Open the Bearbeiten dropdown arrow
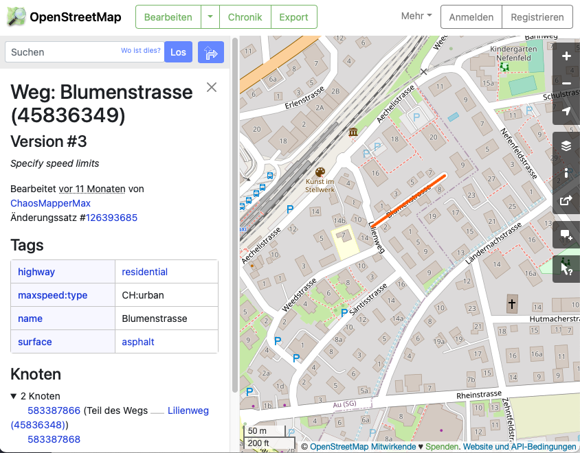Screen dimensions: 580x453 click(x=211, y=17)
